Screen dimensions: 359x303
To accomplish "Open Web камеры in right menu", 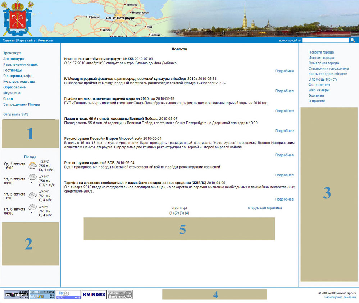I will pos(319,90).
